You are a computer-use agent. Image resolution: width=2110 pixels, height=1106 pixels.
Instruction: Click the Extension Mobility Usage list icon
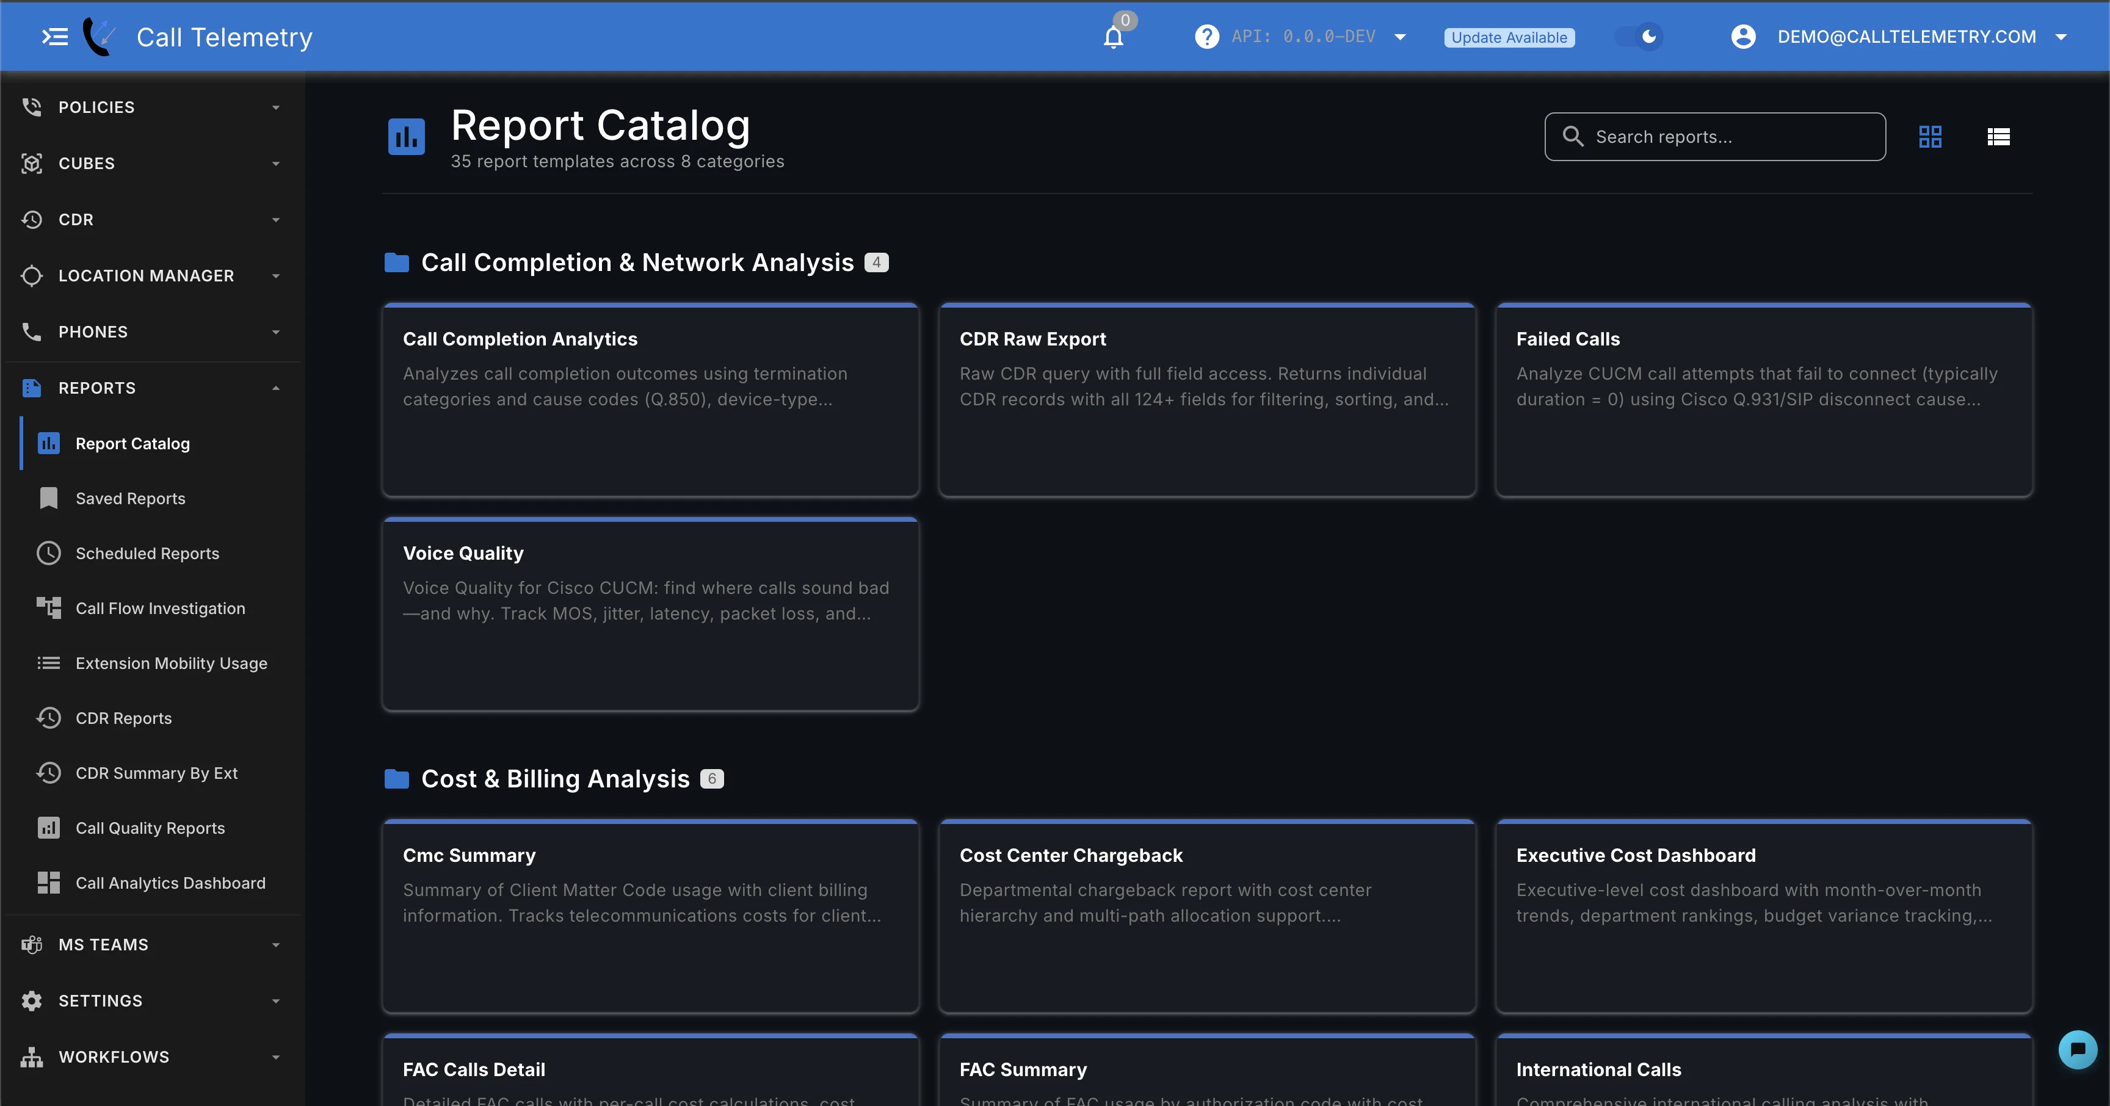(x=49, y=662)
